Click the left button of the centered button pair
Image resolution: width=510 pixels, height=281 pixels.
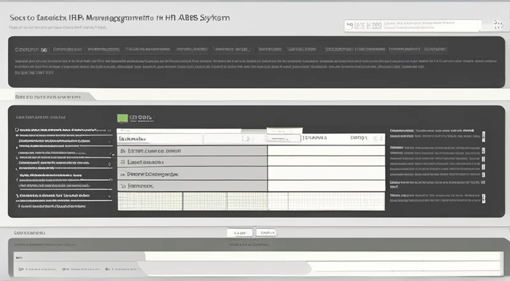pos(240,232)
